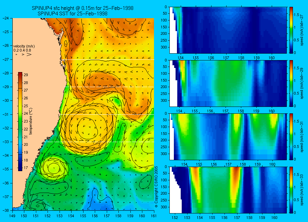
Task: Click the -28 latitude tick label
Action: (x=5, y=73)
